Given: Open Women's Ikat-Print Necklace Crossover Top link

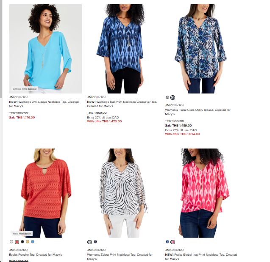Looking at the screenshot, I should coord(122,104).
